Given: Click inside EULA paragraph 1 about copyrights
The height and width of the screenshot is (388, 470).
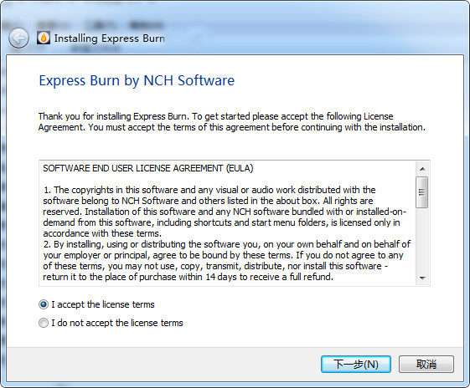Looking at the screenshot, I should (225, 212).
